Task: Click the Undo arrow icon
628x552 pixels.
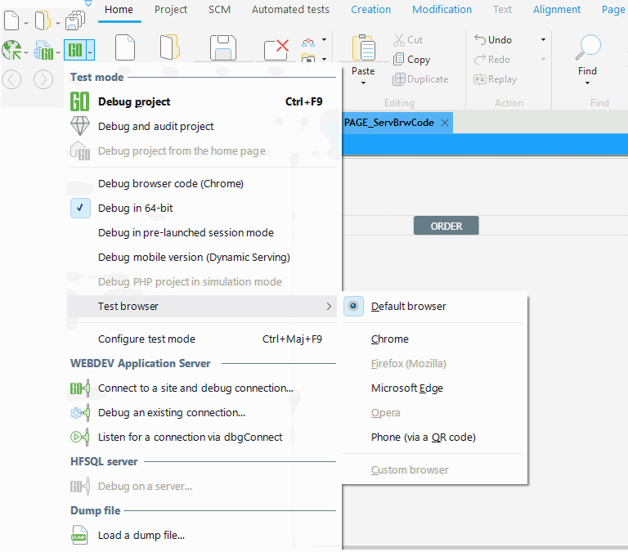Action: pyautogui.click(x=480, y=39)
